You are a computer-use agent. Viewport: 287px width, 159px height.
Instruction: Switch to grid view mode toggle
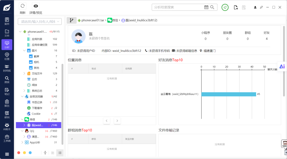click(53, 153)
